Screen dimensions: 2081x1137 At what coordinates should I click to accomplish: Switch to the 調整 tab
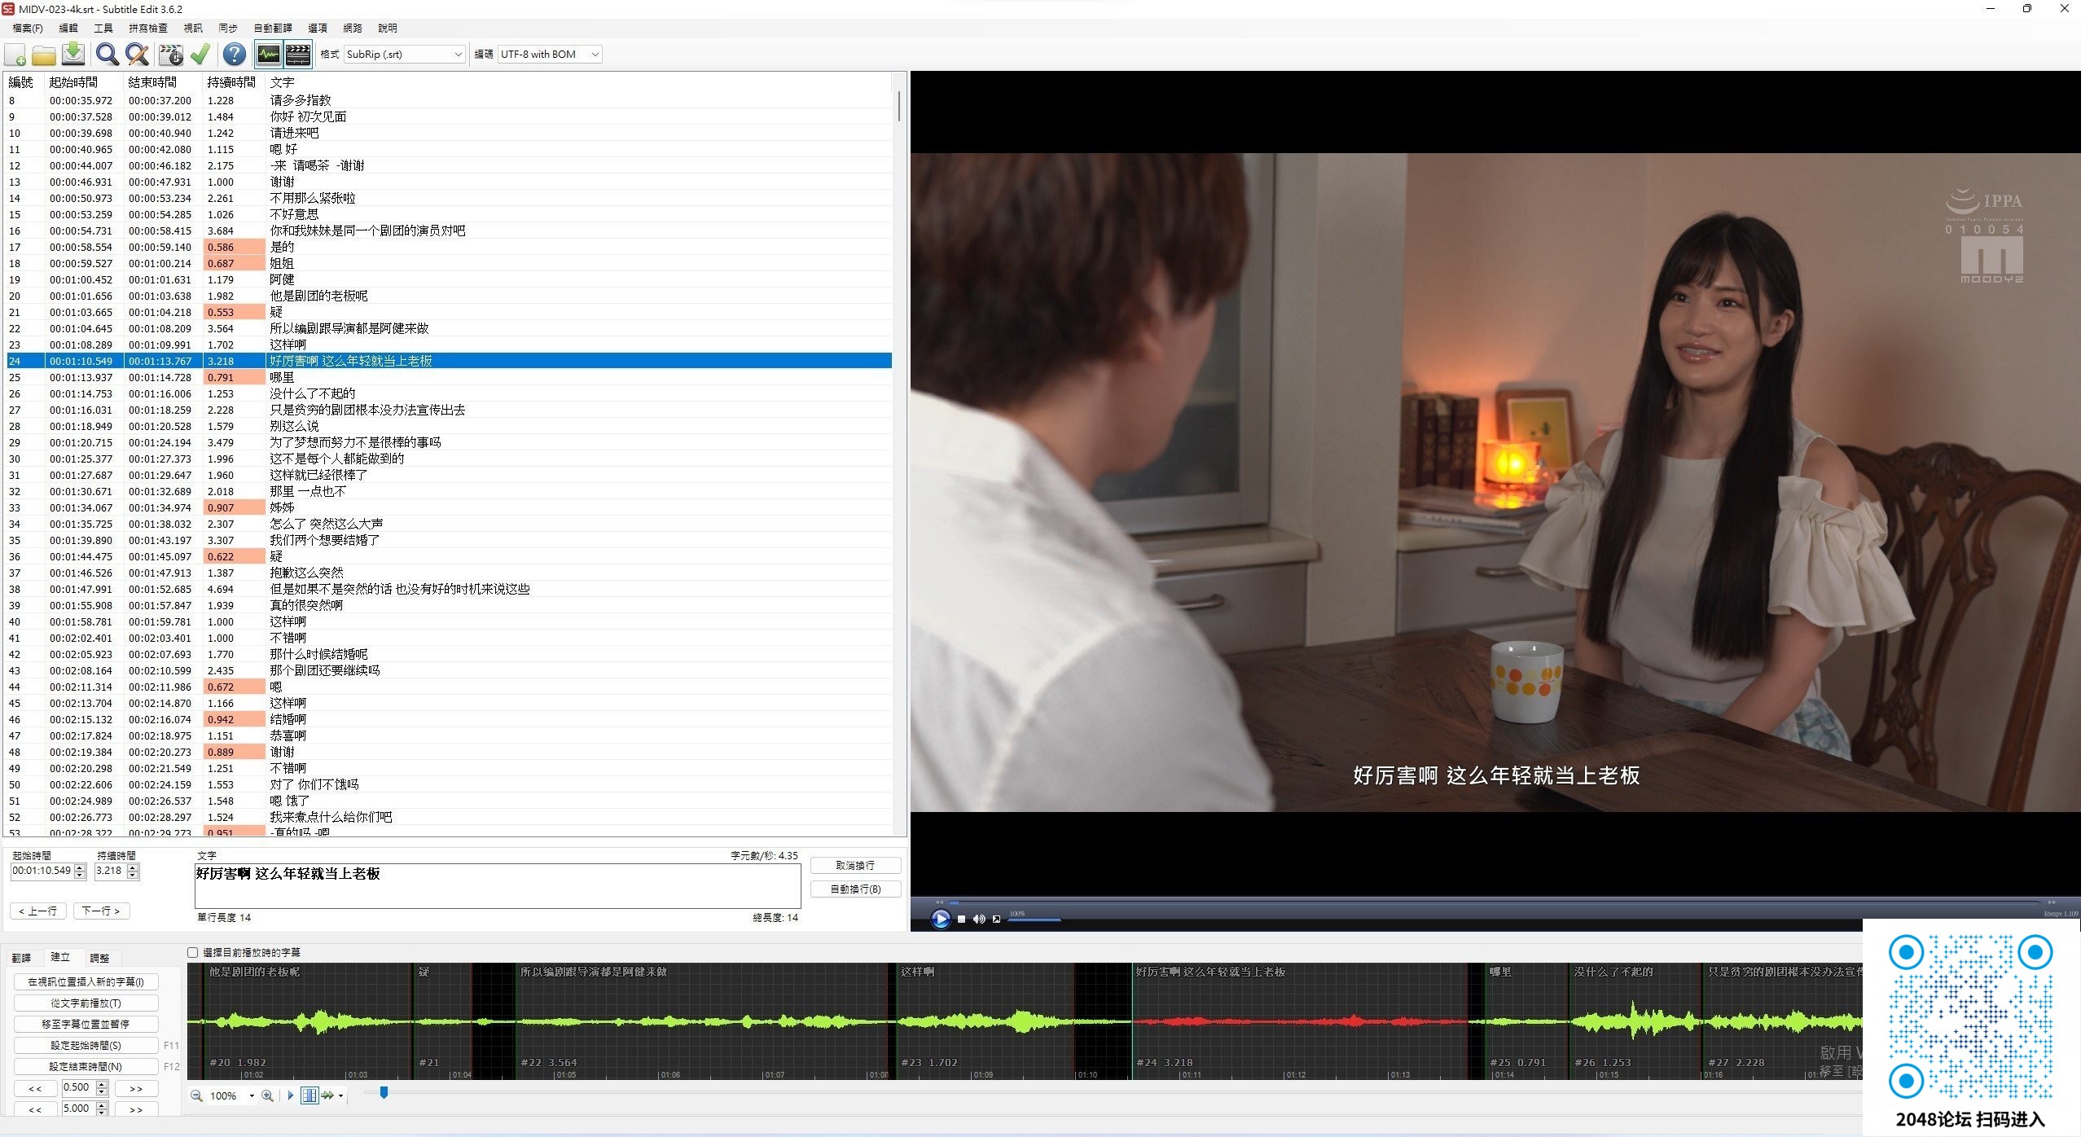99,958
